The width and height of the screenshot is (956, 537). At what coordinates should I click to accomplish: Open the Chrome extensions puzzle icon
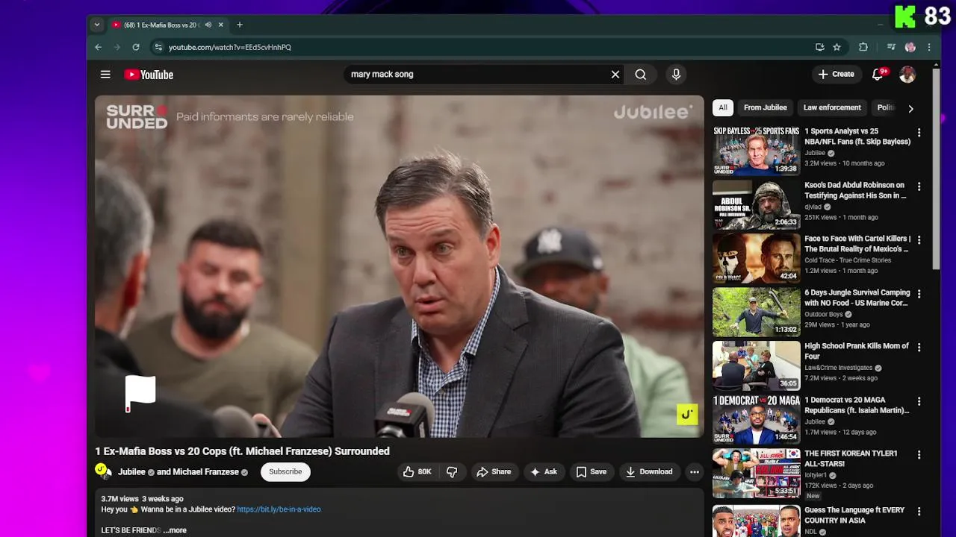pos(863,47)
